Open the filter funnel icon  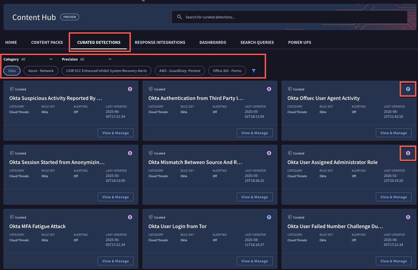[x=254, y=71]
